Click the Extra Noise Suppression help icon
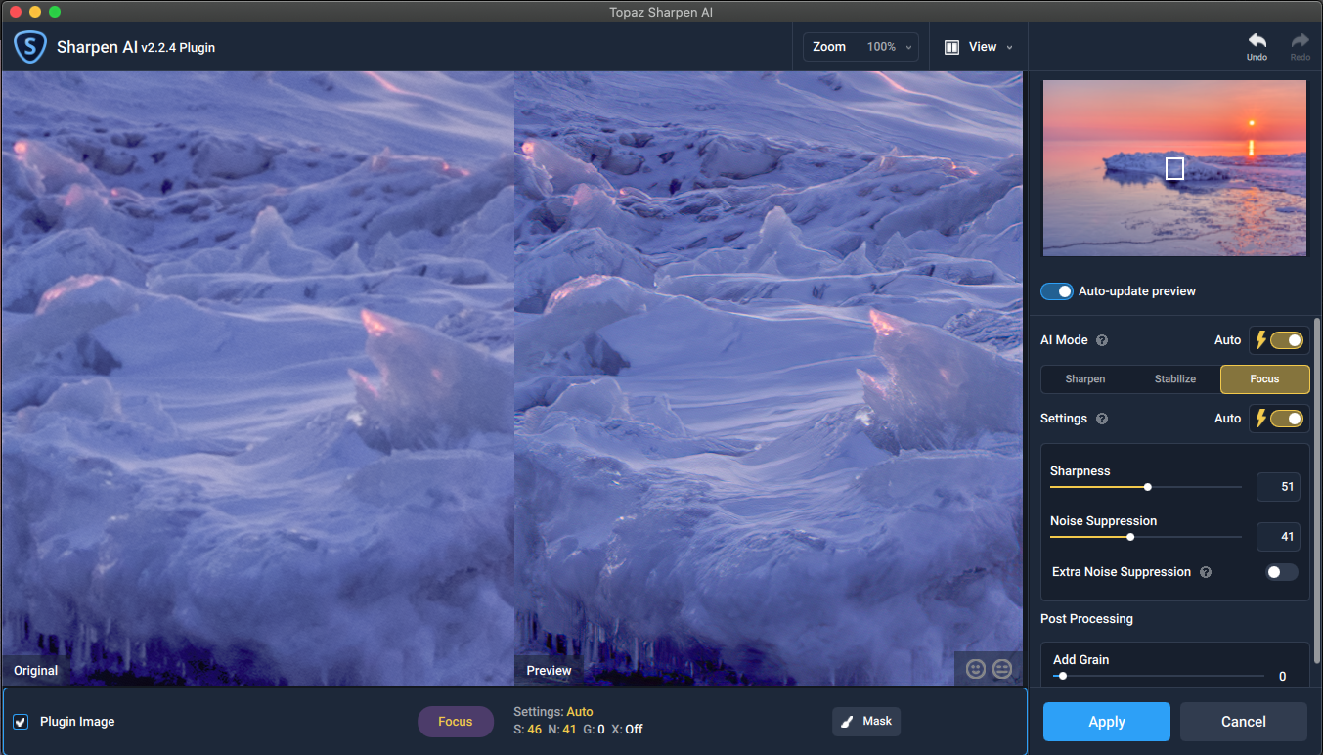Image resolution: width=1323 pixels, height=755 pixels. pyautogui.click(x=1206, y=572)
